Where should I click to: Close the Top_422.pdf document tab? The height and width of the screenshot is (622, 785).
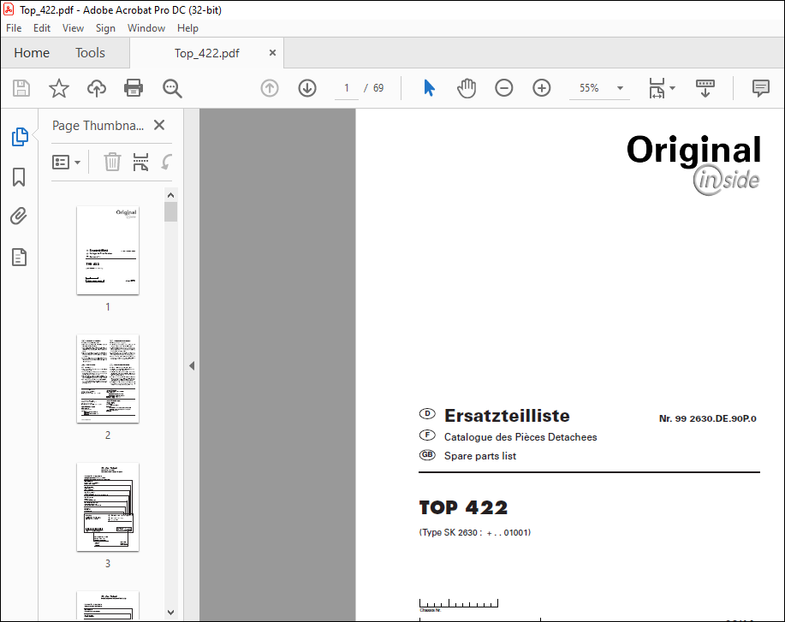click(x=272, y=52)
